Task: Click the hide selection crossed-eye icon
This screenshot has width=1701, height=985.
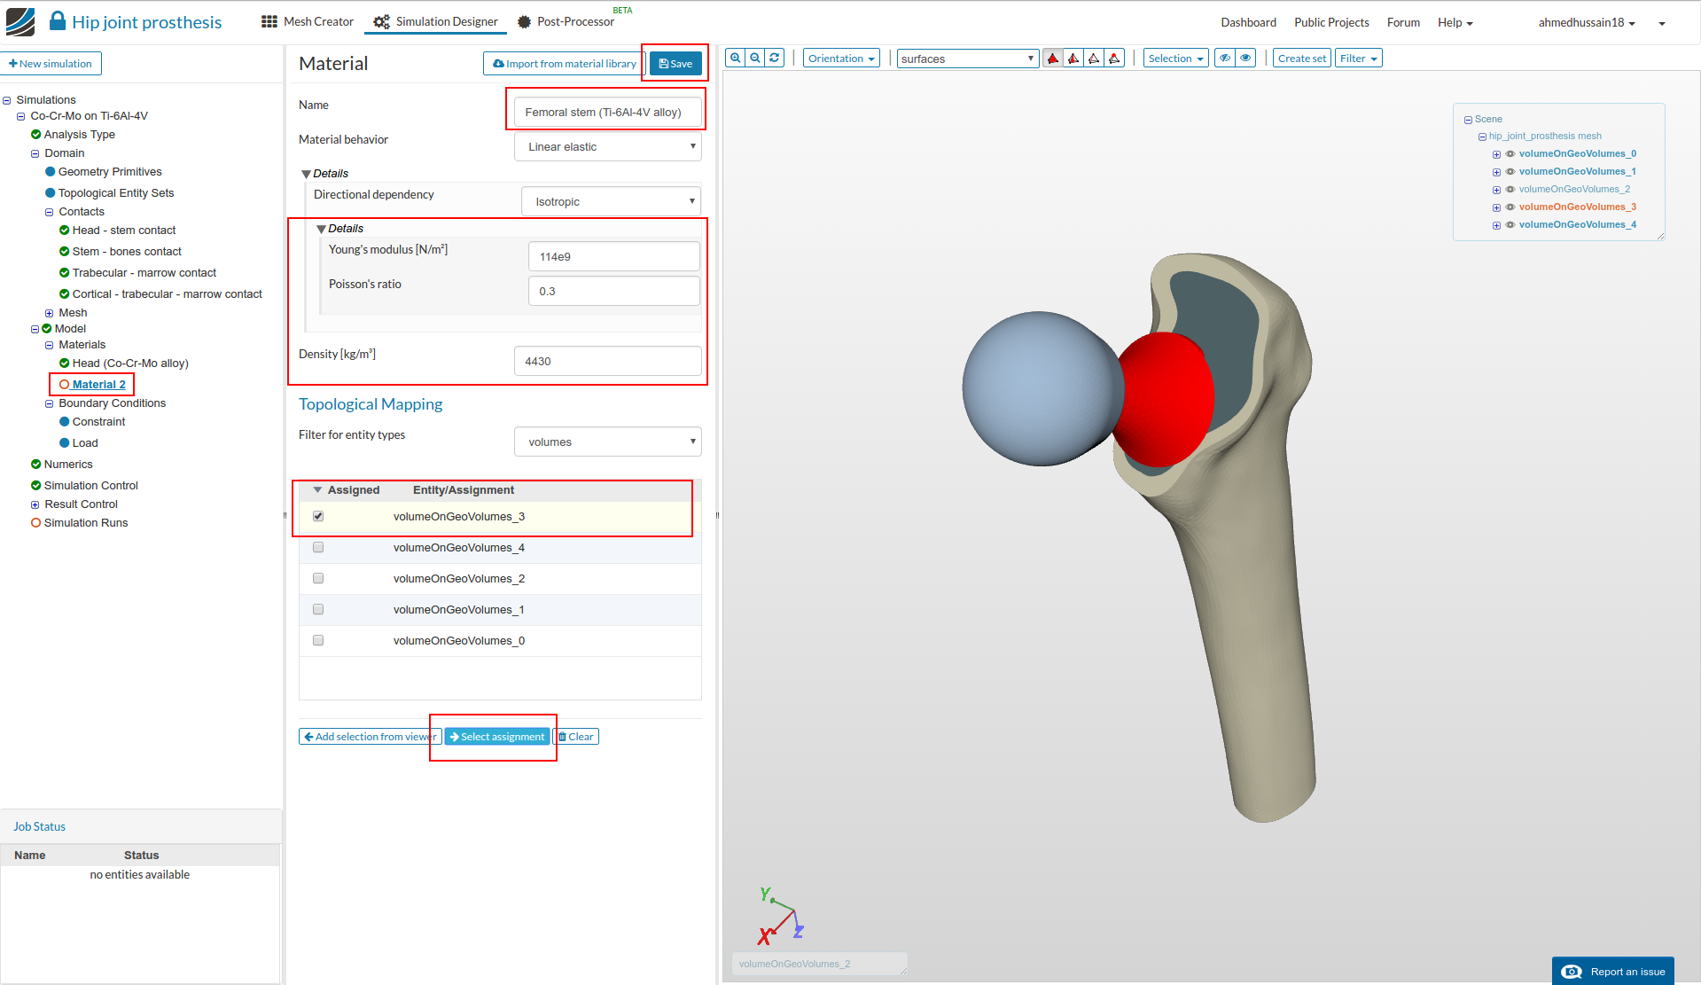Action: click(1225, 59)
